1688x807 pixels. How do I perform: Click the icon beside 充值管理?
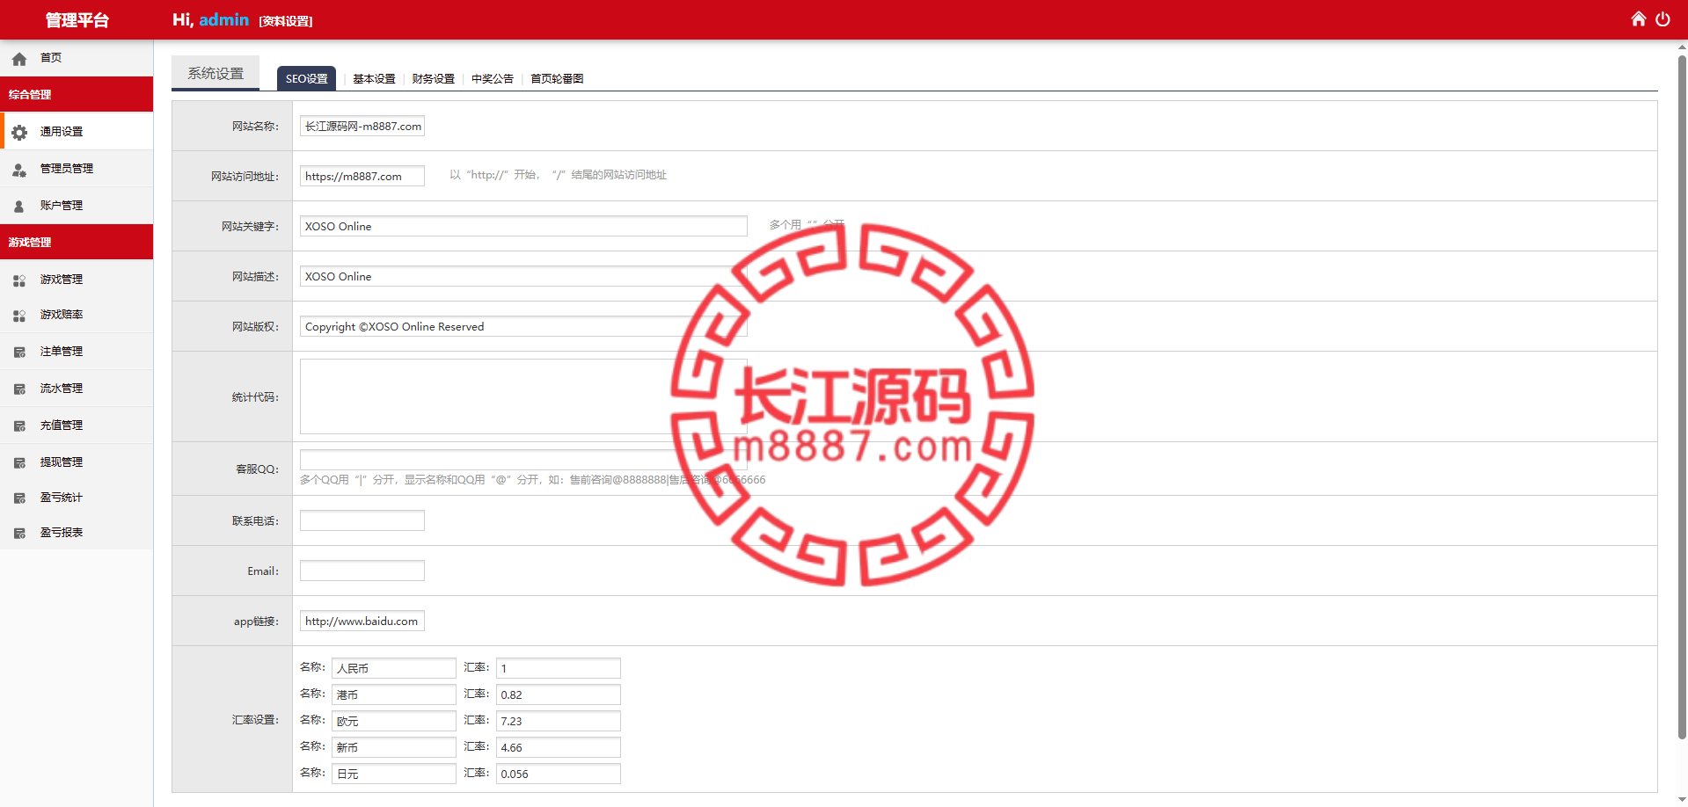(19, 426)
